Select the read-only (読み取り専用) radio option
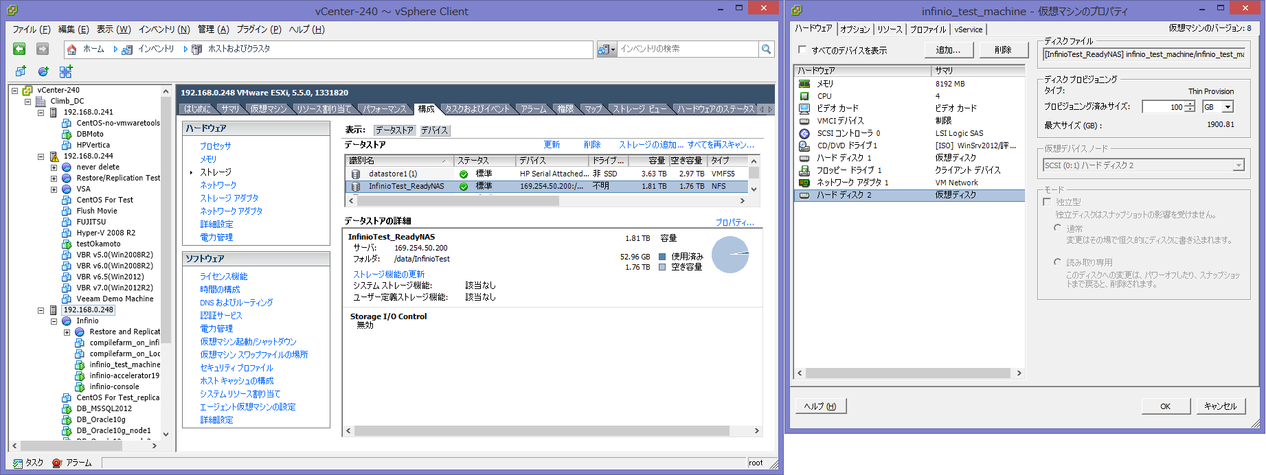The image size is (1266, 475). [x=1057, y=262]
